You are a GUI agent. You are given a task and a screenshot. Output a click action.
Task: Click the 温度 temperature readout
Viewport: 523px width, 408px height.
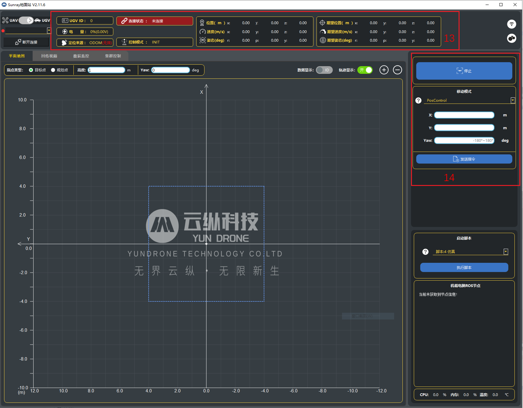click(494, 395)
